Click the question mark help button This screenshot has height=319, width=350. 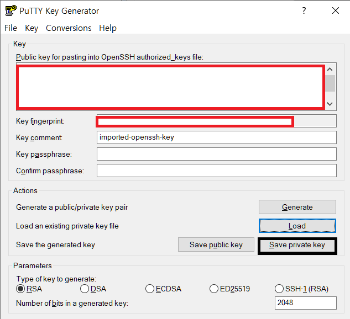pyautogui.click(x=304, y=10)
